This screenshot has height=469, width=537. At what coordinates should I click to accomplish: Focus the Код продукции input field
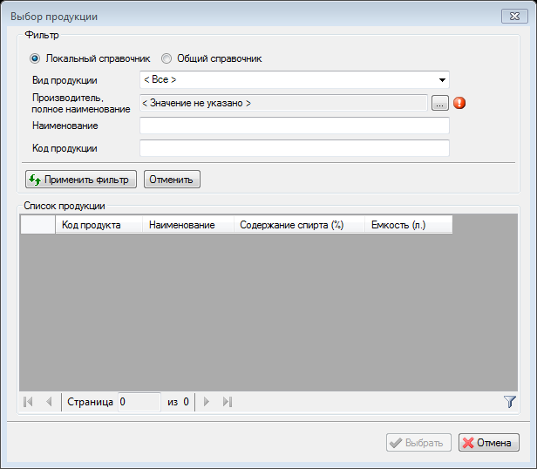(x=295, y=148)
